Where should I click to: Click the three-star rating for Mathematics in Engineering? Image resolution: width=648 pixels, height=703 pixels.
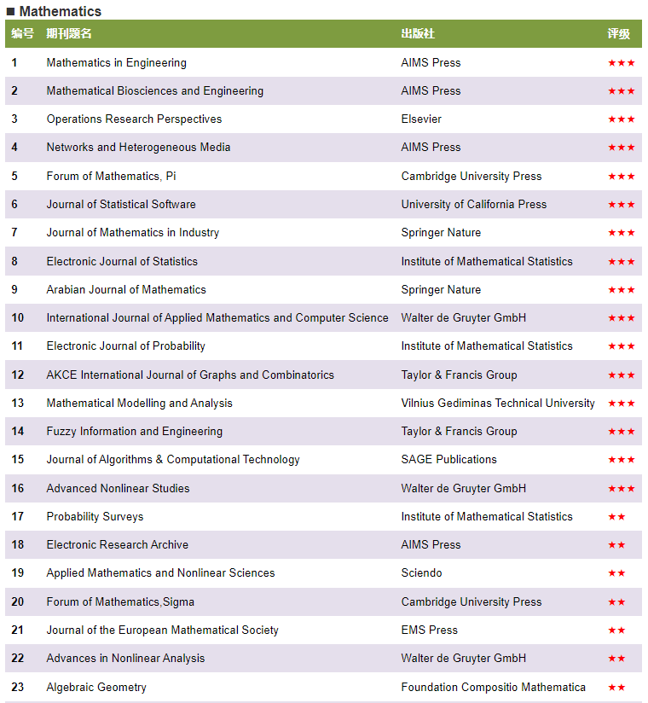pyautogui.click(x=621, y=63)
